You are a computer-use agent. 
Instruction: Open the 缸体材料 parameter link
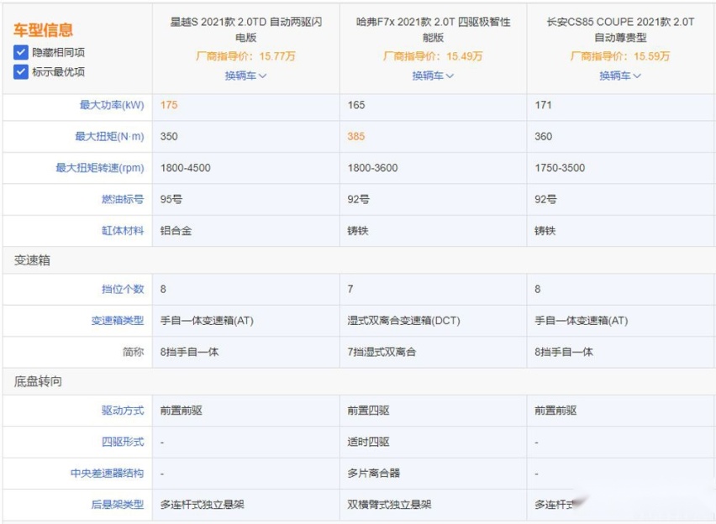[x=123, y=230]
